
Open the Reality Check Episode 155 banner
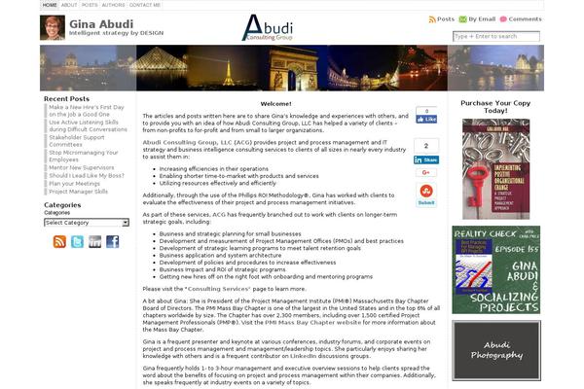(496, 269)
